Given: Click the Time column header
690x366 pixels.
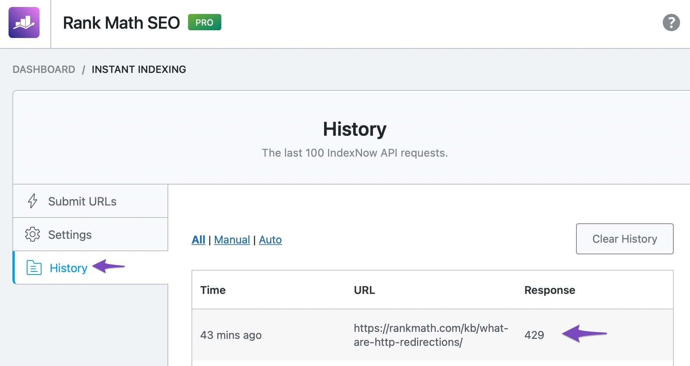Looking at the screenshot, I should point(213,290).
